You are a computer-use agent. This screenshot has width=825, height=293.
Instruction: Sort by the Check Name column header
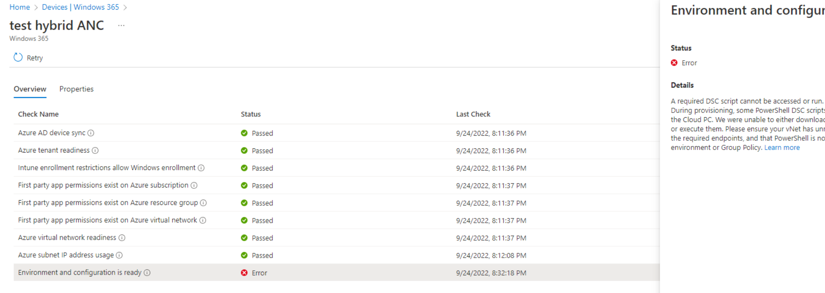[38, 114]
